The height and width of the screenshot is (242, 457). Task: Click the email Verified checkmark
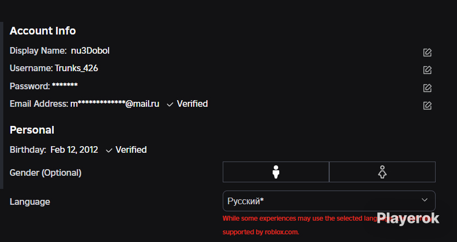pos(170,105)
